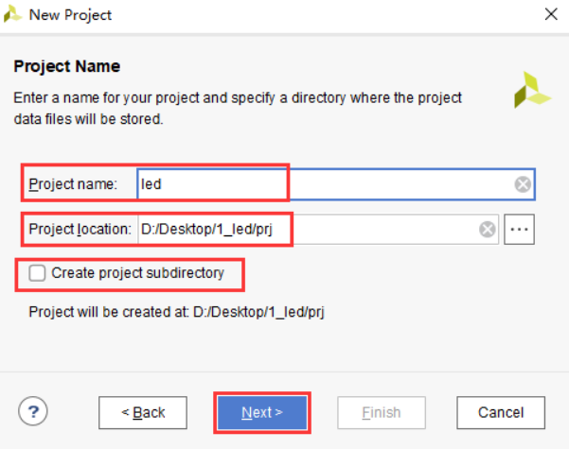Click the 'Project location:' label
The height and width of the screenshot is (449, 569).
coord(80,229)
